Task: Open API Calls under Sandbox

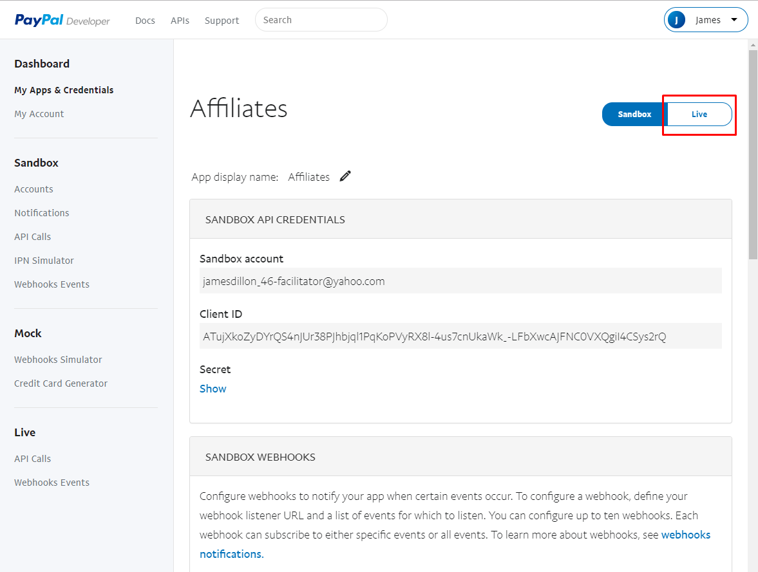Action: [x=32, y=237]
